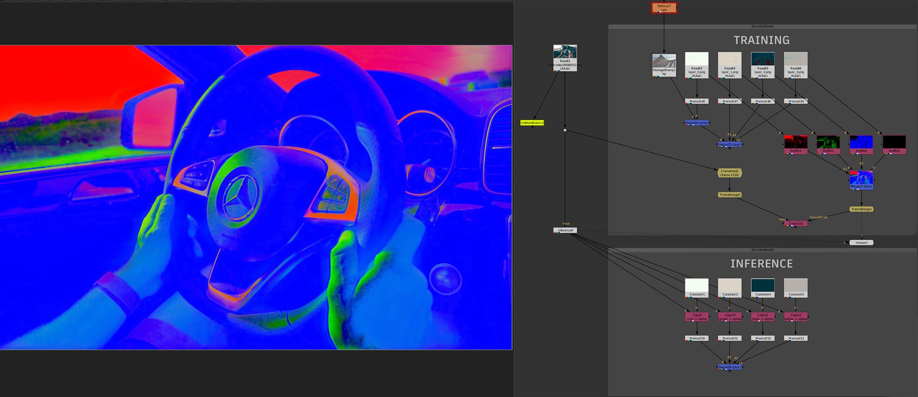Click the Premult52 node
The width and height of the screenshot is (918, 397).
[x=763, y=338]
